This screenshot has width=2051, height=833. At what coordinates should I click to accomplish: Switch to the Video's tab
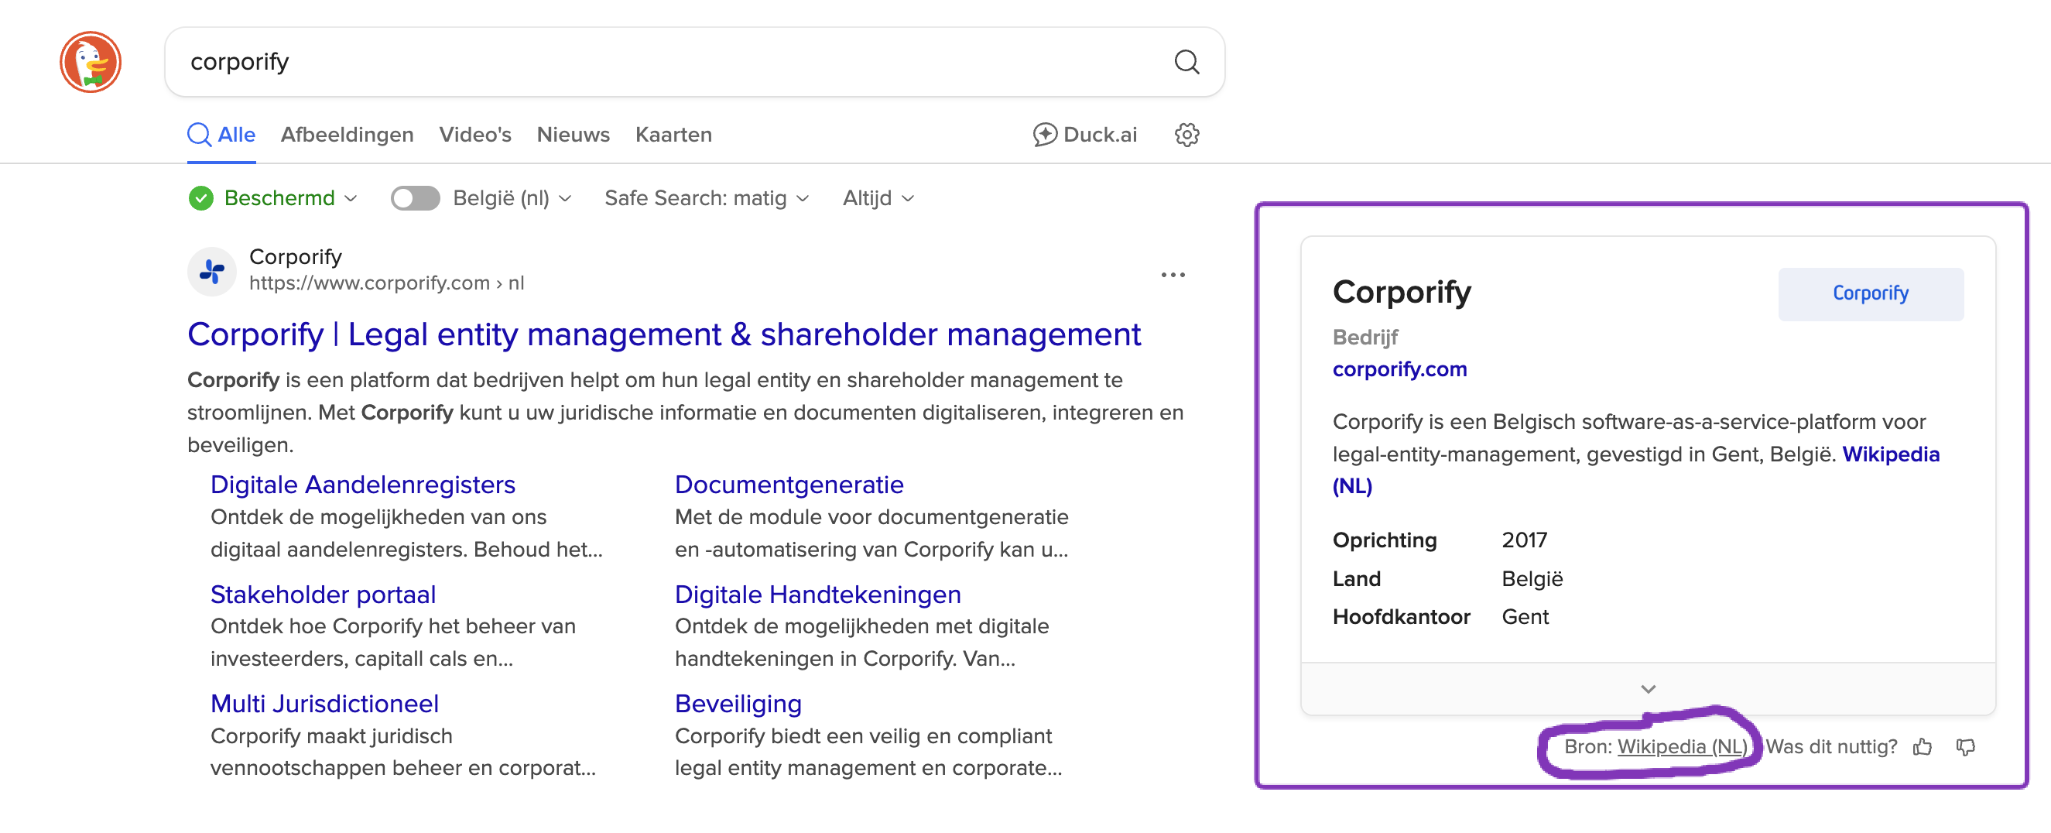tap(475, 135)
